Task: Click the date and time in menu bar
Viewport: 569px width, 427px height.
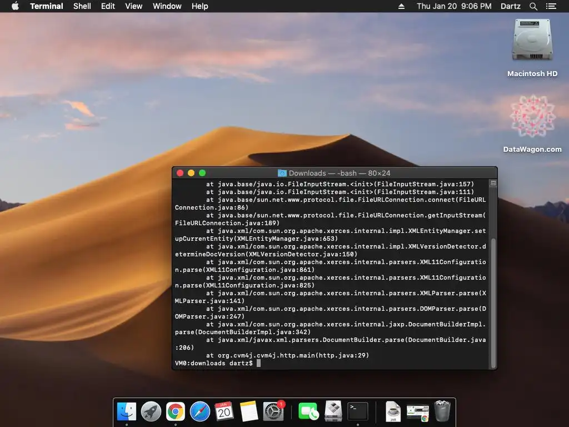Action: pyautogui.click(x=454, y=6)
